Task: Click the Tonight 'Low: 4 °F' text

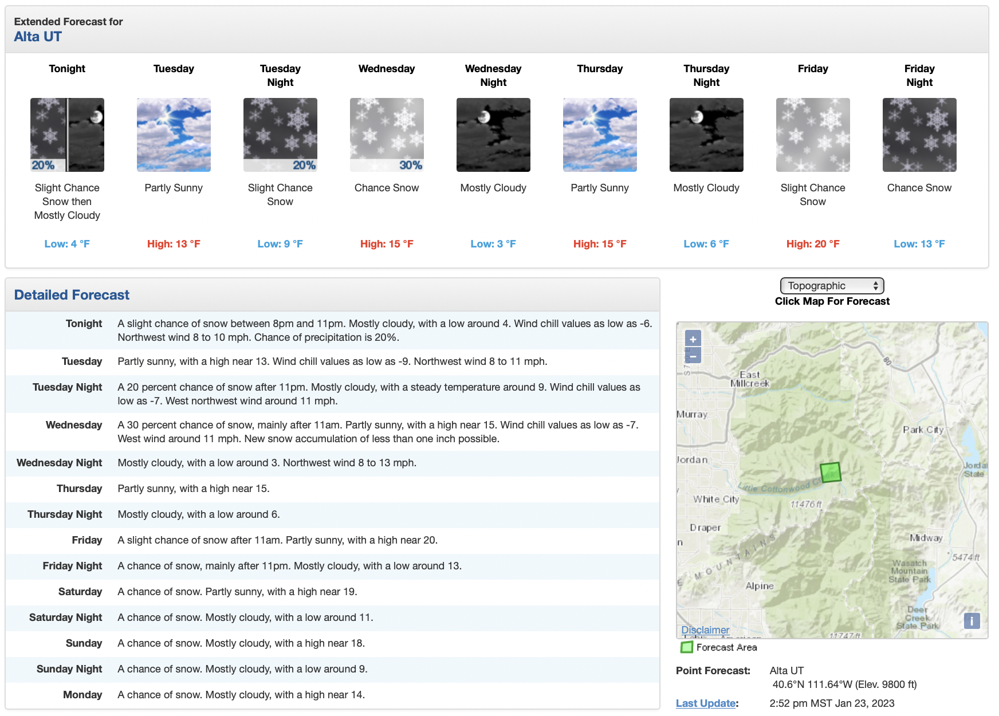Action: (67, 244)
